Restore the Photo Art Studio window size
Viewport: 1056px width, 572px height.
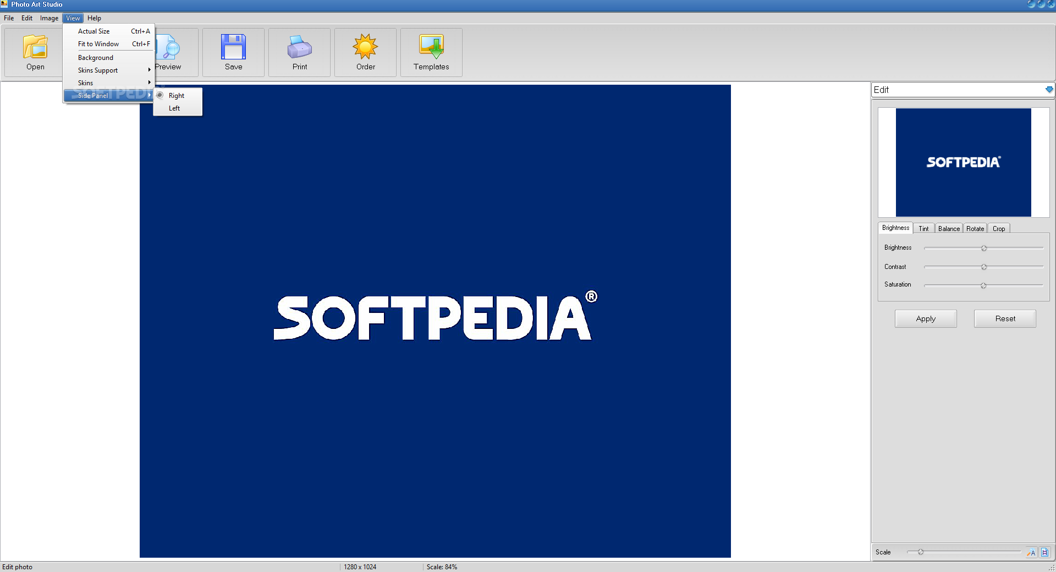1041,4
